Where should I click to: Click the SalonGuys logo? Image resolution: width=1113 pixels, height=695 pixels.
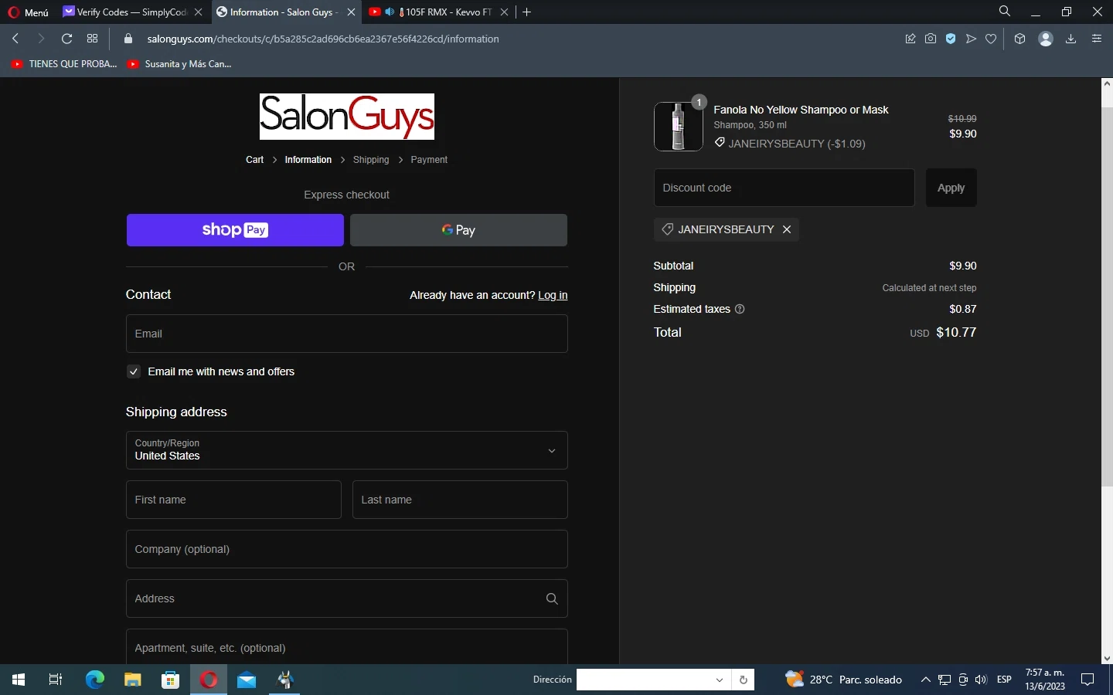click(347, 117)
